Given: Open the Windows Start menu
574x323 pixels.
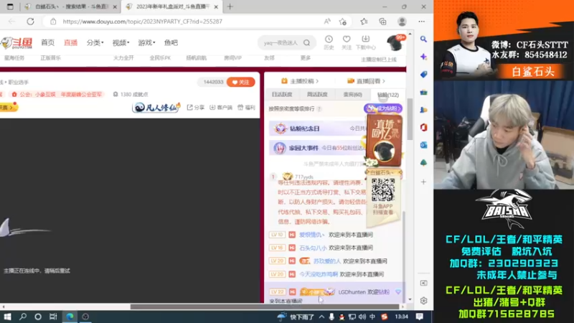Looking at the screenshot, I should (x=7, y=317).
